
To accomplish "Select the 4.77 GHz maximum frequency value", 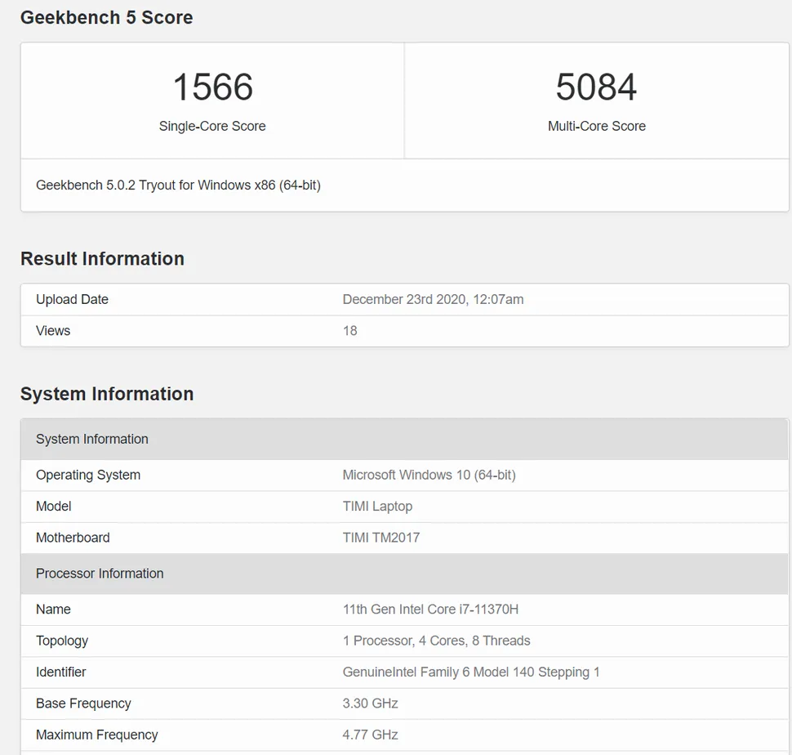I will pyautogui.click(x=370, y=735).
